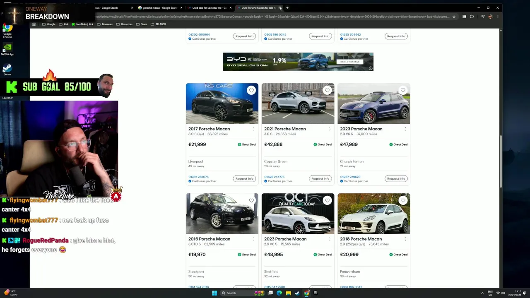View the Quality Cars Today white Macan photo
The image size is (530, 298).
tap(298, 214)
